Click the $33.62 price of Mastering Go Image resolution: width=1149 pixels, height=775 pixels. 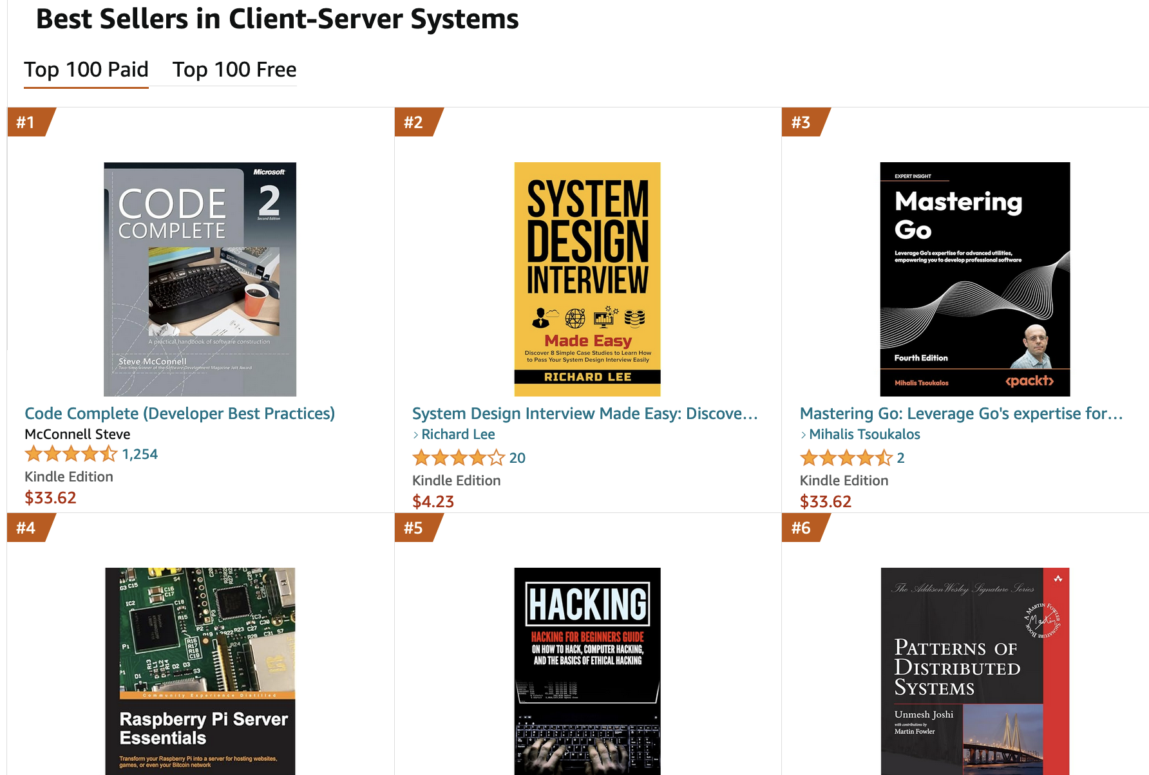pos(826,502)
